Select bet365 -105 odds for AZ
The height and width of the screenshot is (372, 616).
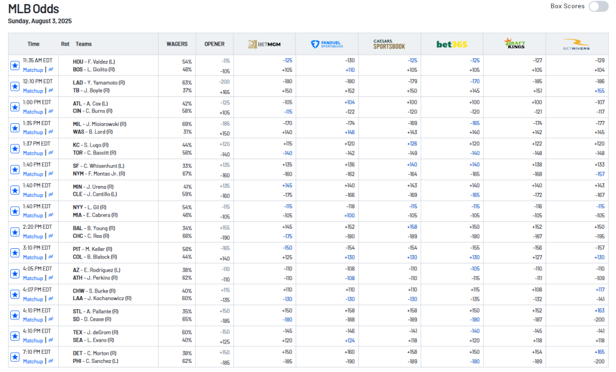pyautogui.click(x=475, y=269)
